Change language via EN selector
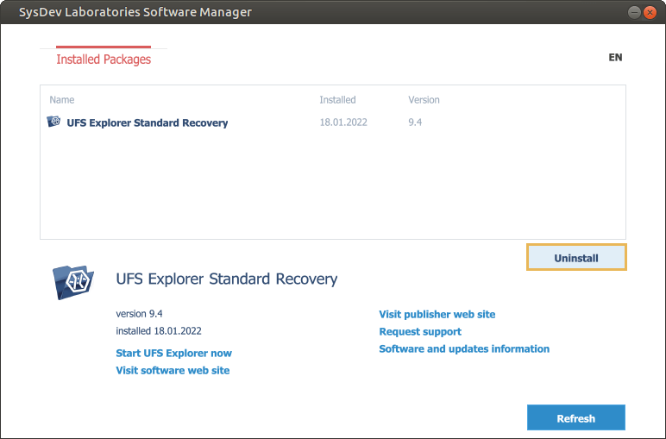Viewport: 666px width, 439px height. [x=615, y=57]
